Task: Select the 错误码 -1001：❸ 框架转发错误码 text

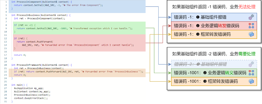Action: click(206, 81)
